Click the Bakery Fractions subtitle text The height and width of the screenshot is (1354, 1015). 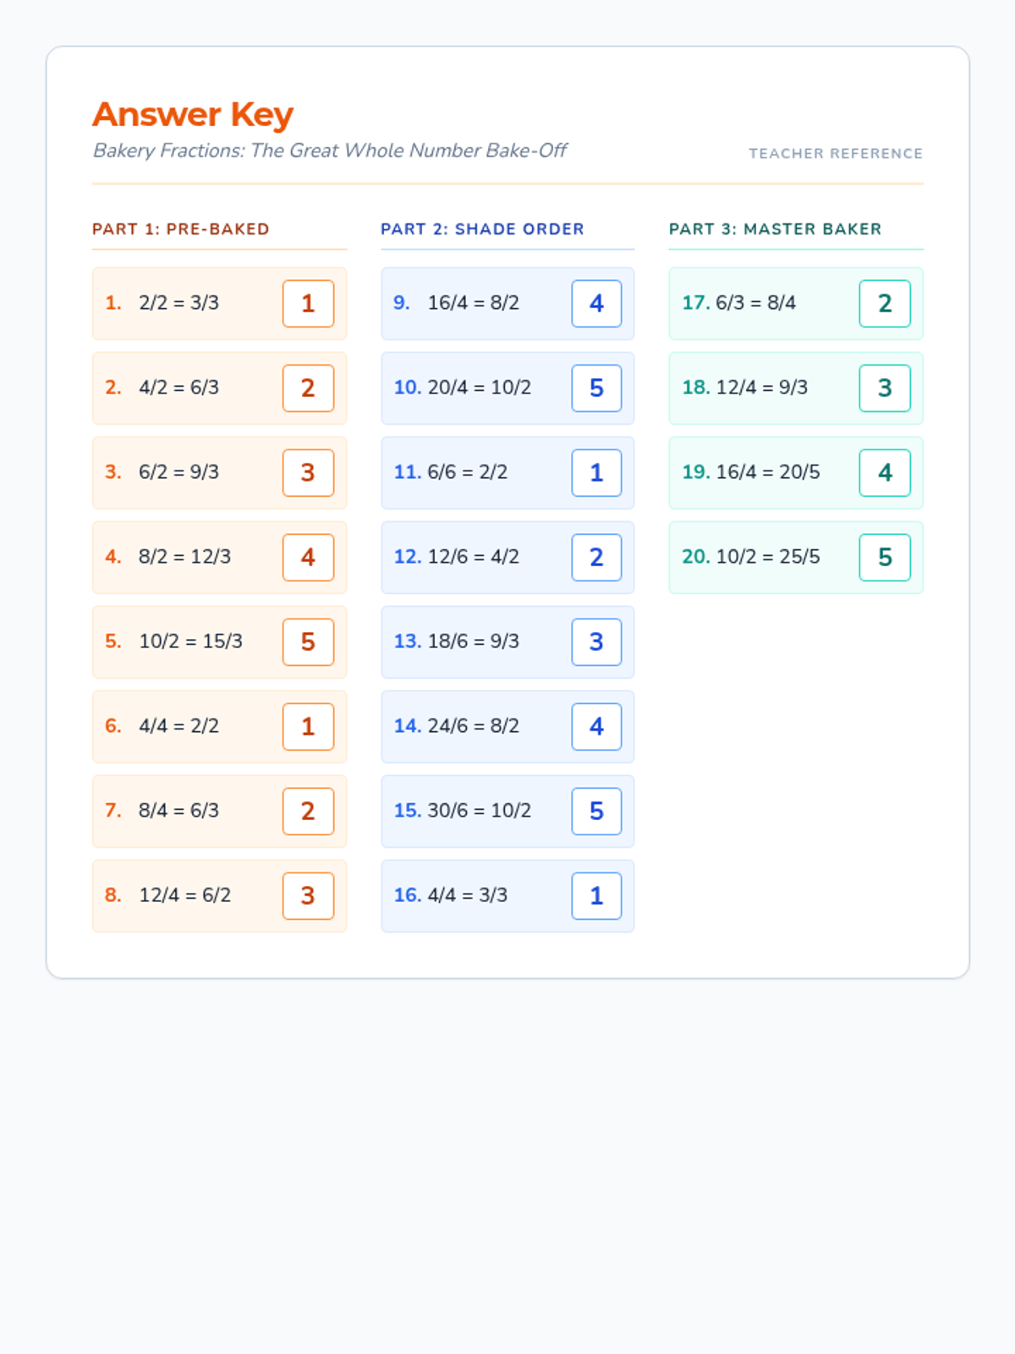(330, 151)
